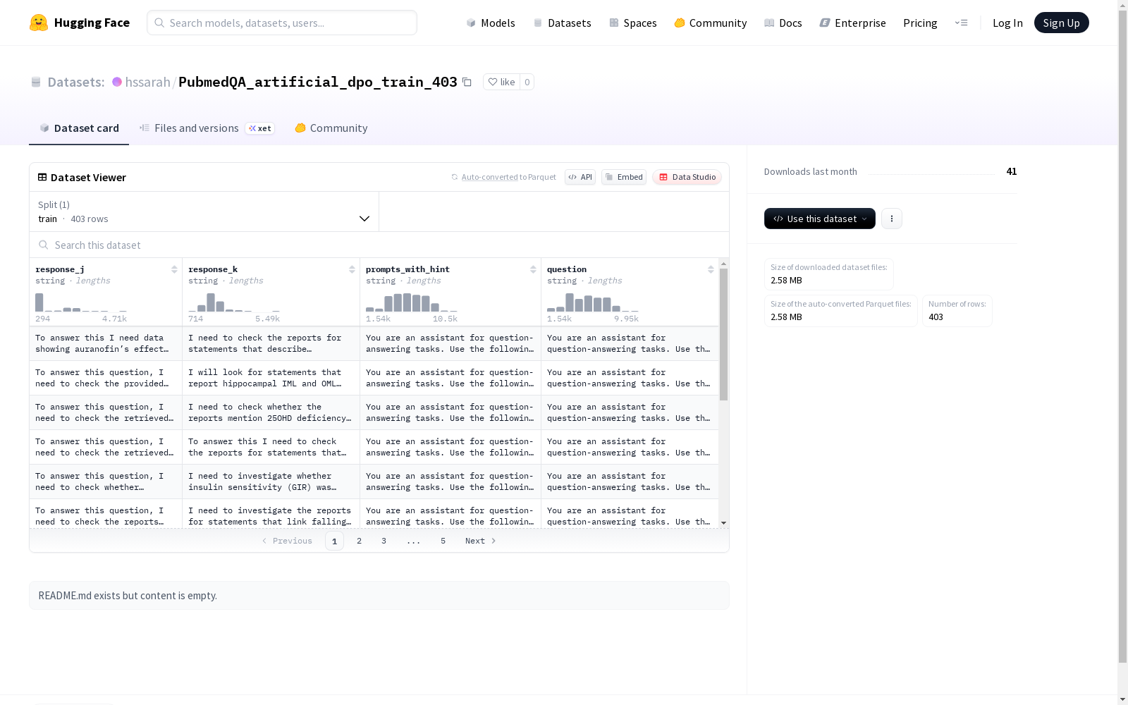This screenshot has height=705, width=1128.
Task: Click the Hugging Face logo icon
Action: click(x=39, y=23)
